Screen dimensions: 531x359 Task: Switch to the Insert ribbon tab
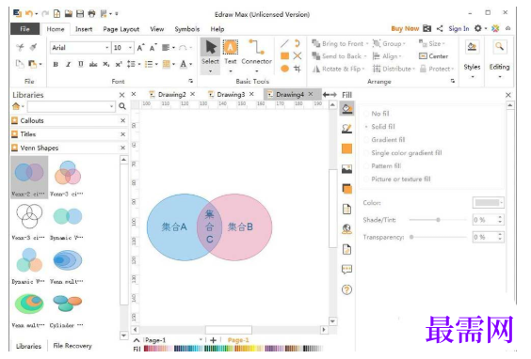pyautogui.click(x=84, y=29)
